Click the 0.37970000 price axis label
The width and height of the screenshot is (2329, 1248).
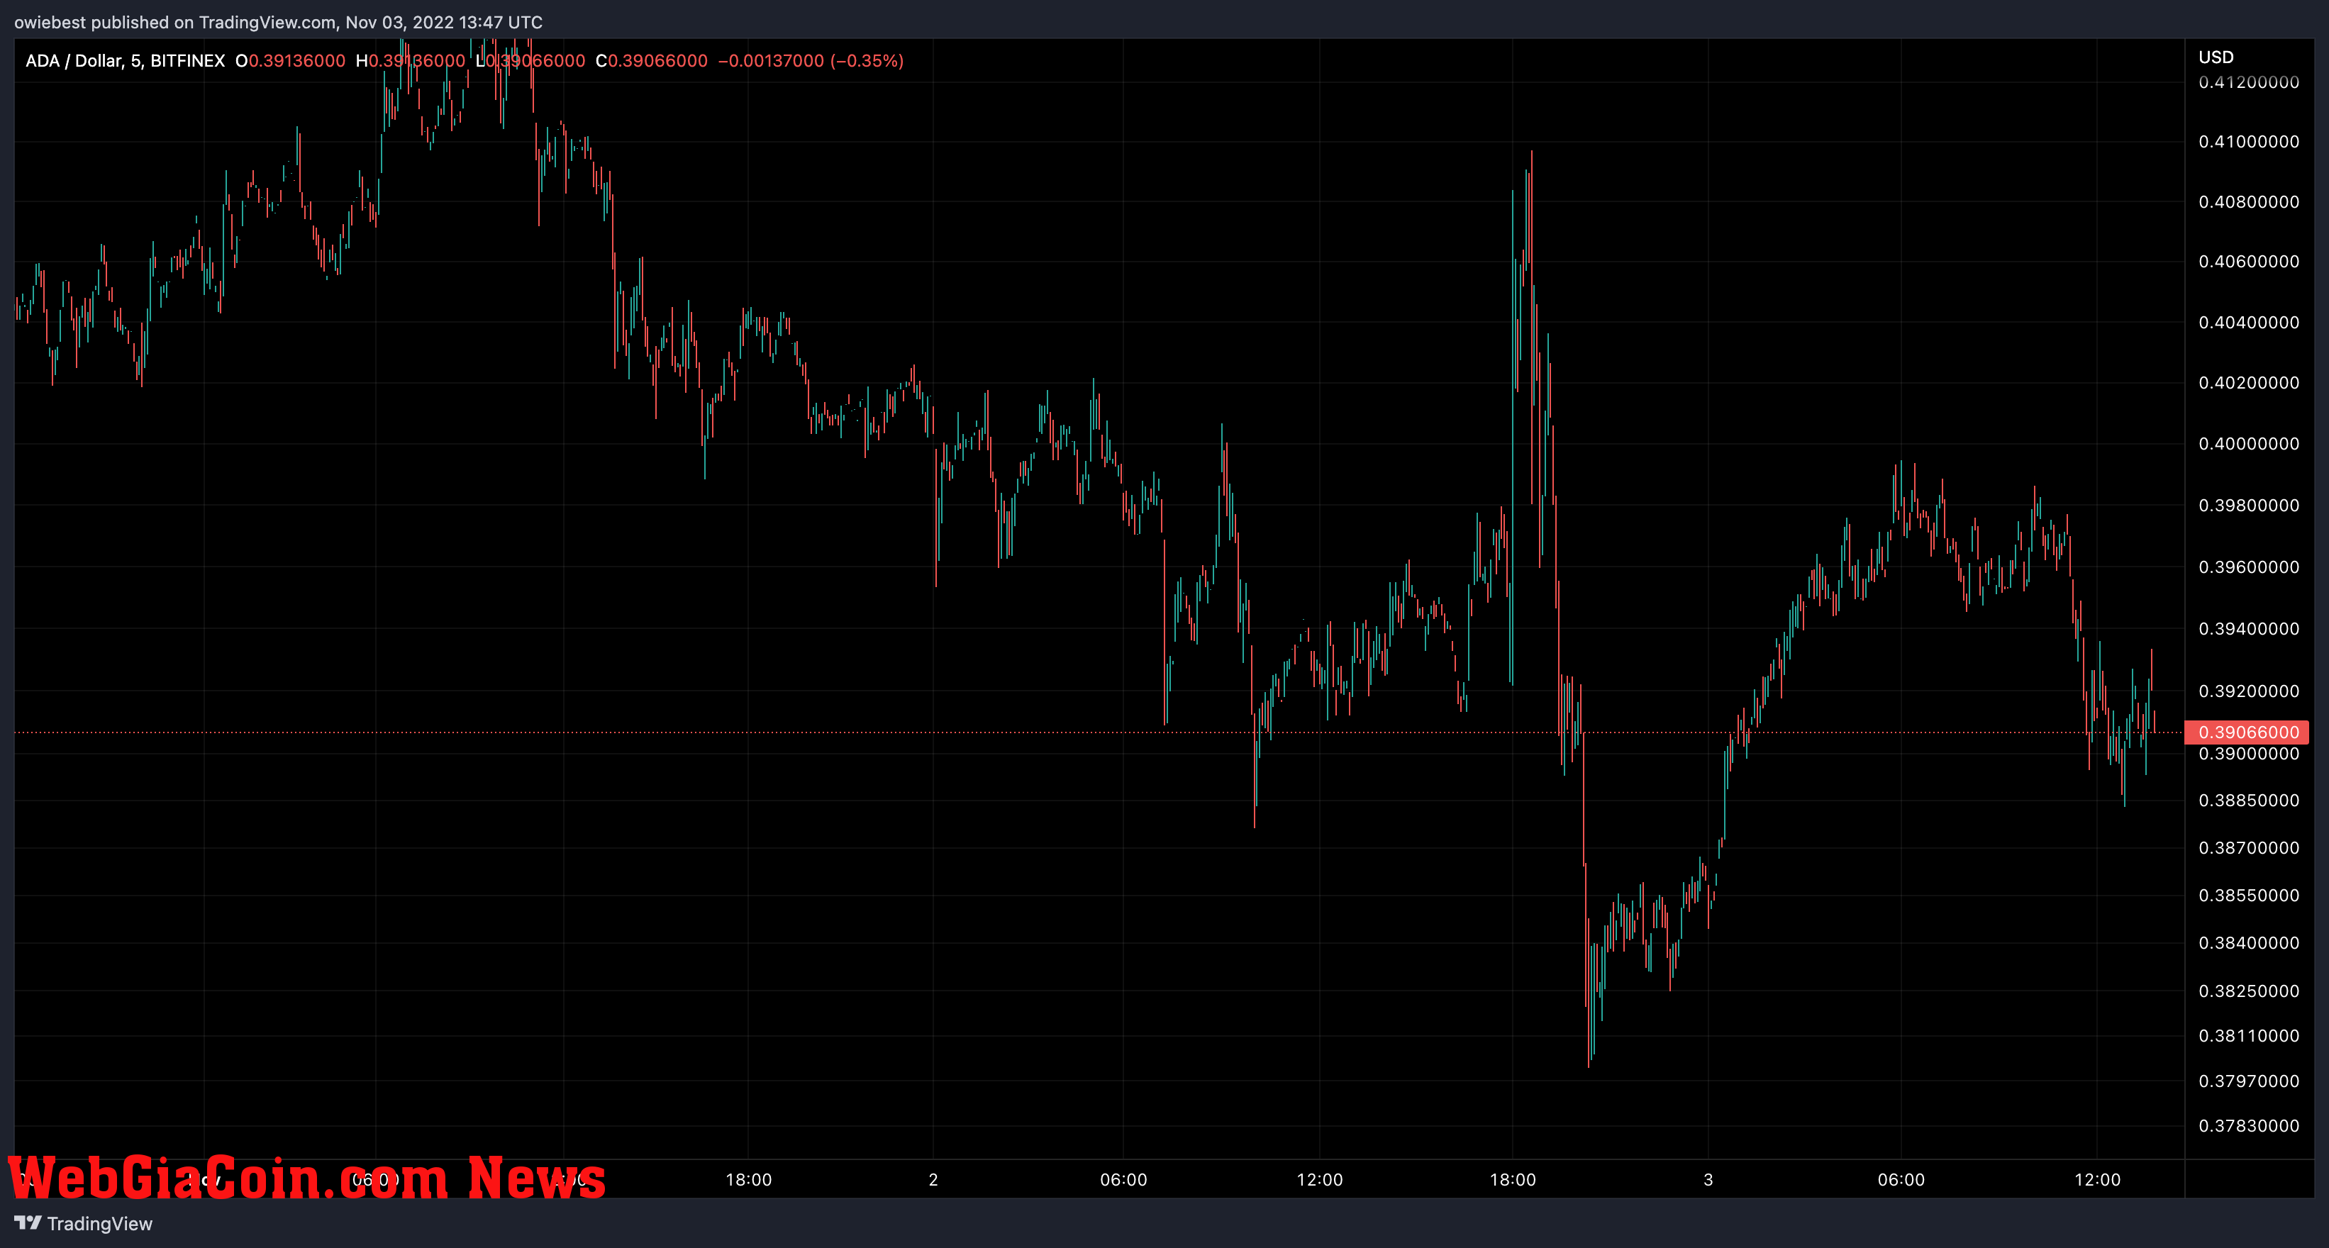point(2249,1081)
